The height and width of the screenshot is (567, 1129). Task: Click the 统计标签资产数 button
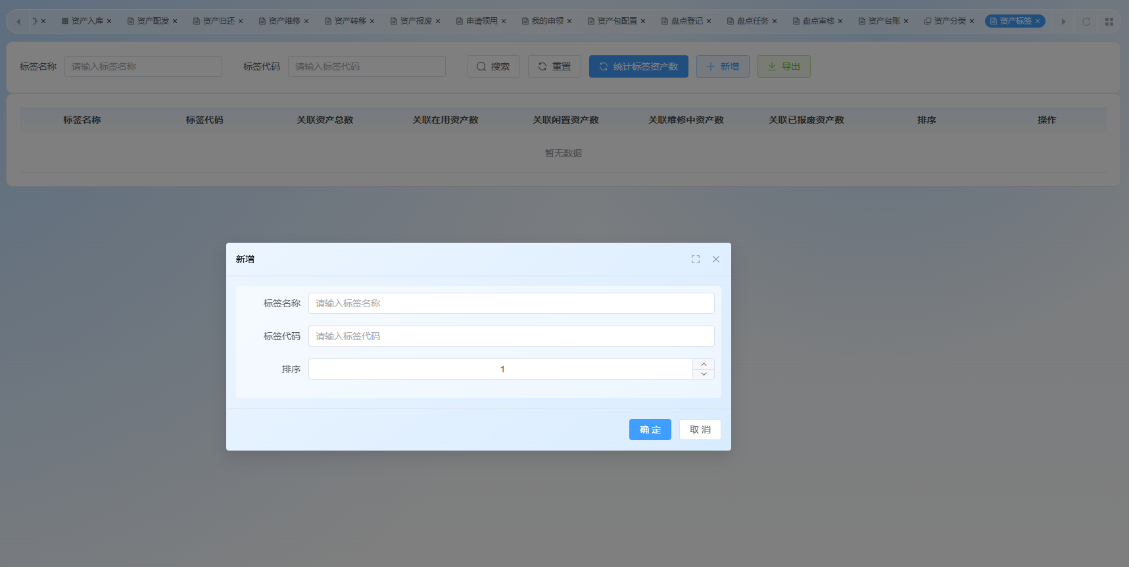638,66
